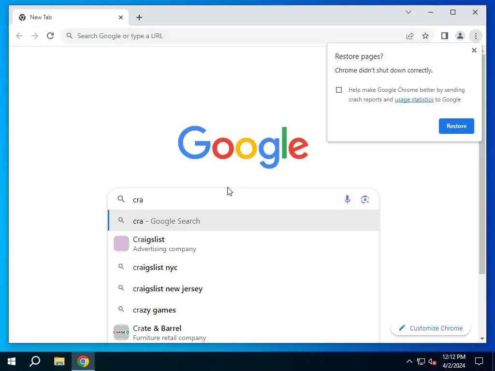
Task: Open File Explorer from the taskbar
Action: click(59, 361)
